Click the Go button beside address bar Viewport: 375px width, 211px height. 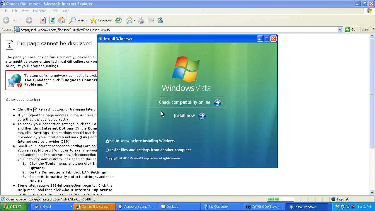click(350, 30)
